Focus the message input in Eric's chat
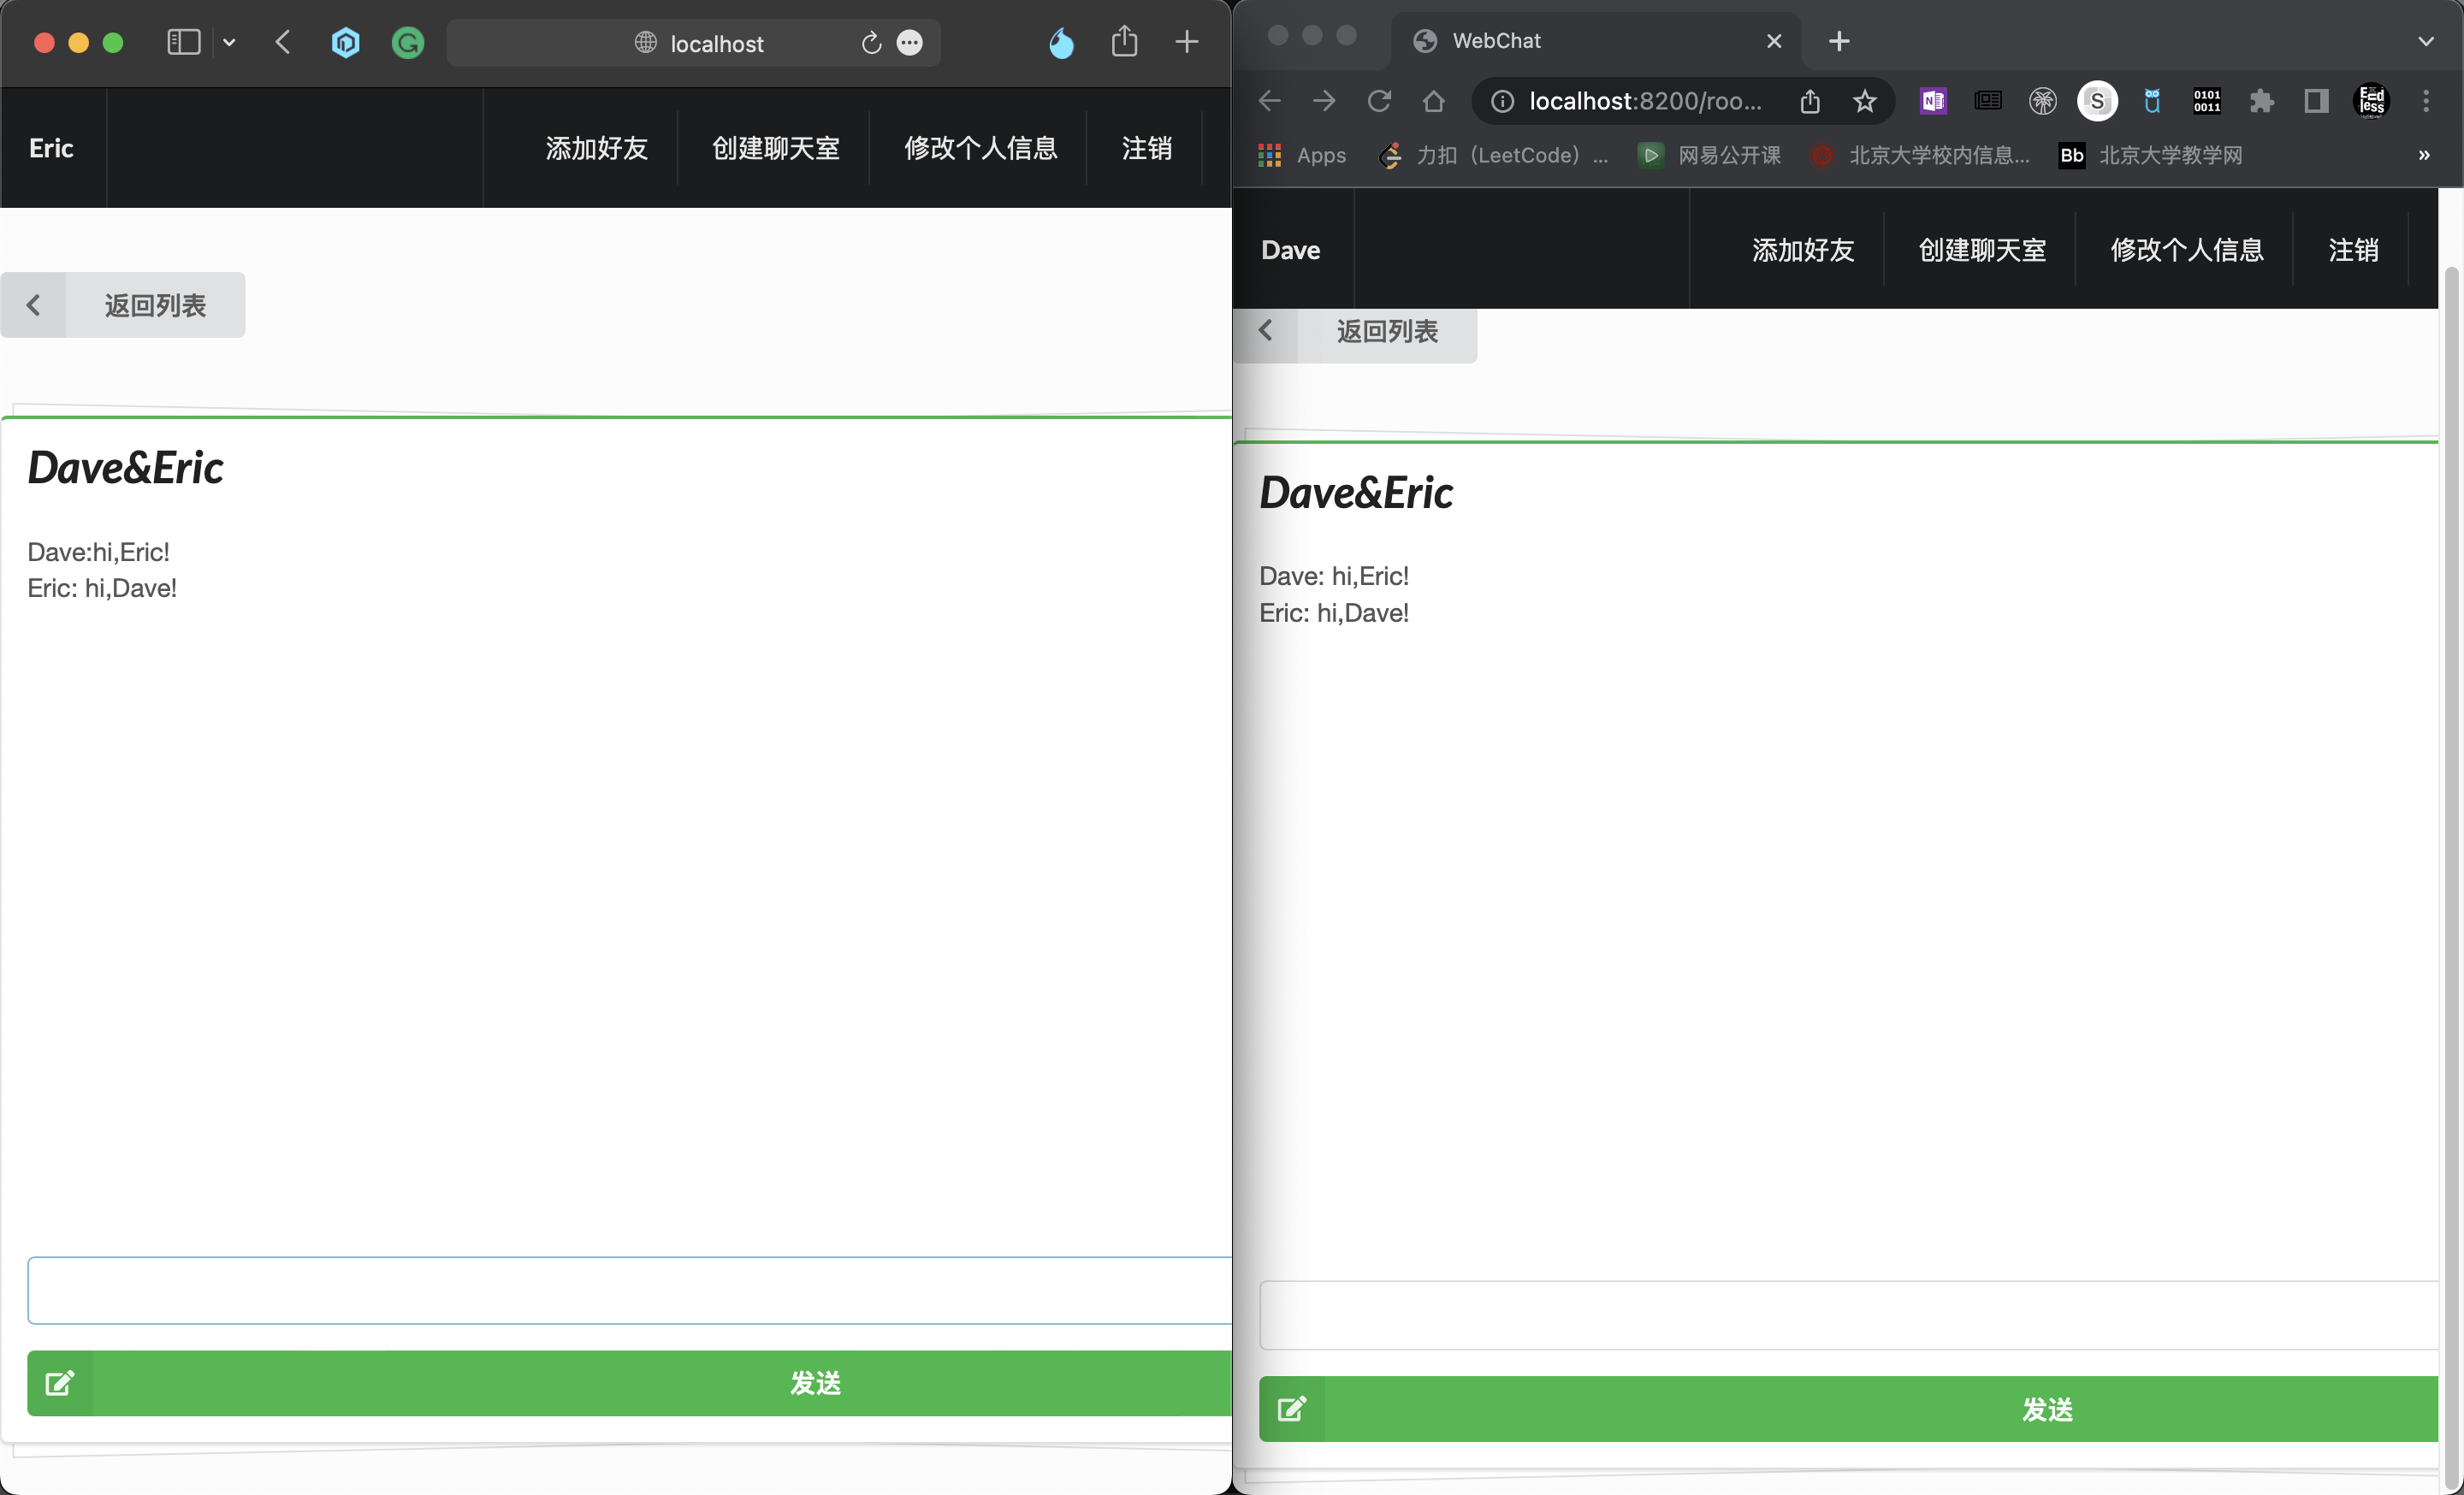Screen dimensions: 2464x1495 point(630,1290)
